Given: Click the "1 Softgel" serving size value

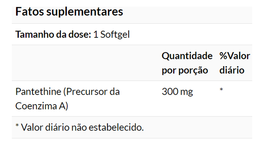Looking at the screenshot, I should [x=111, y=35].
